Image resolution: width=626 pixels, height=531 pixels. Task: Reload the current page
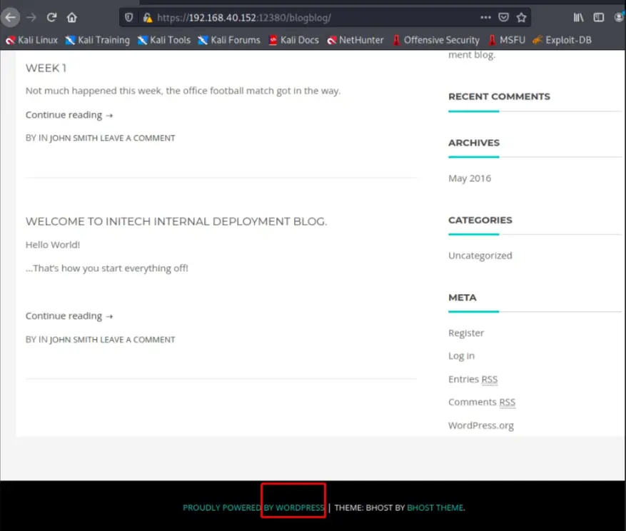point(51,18)
